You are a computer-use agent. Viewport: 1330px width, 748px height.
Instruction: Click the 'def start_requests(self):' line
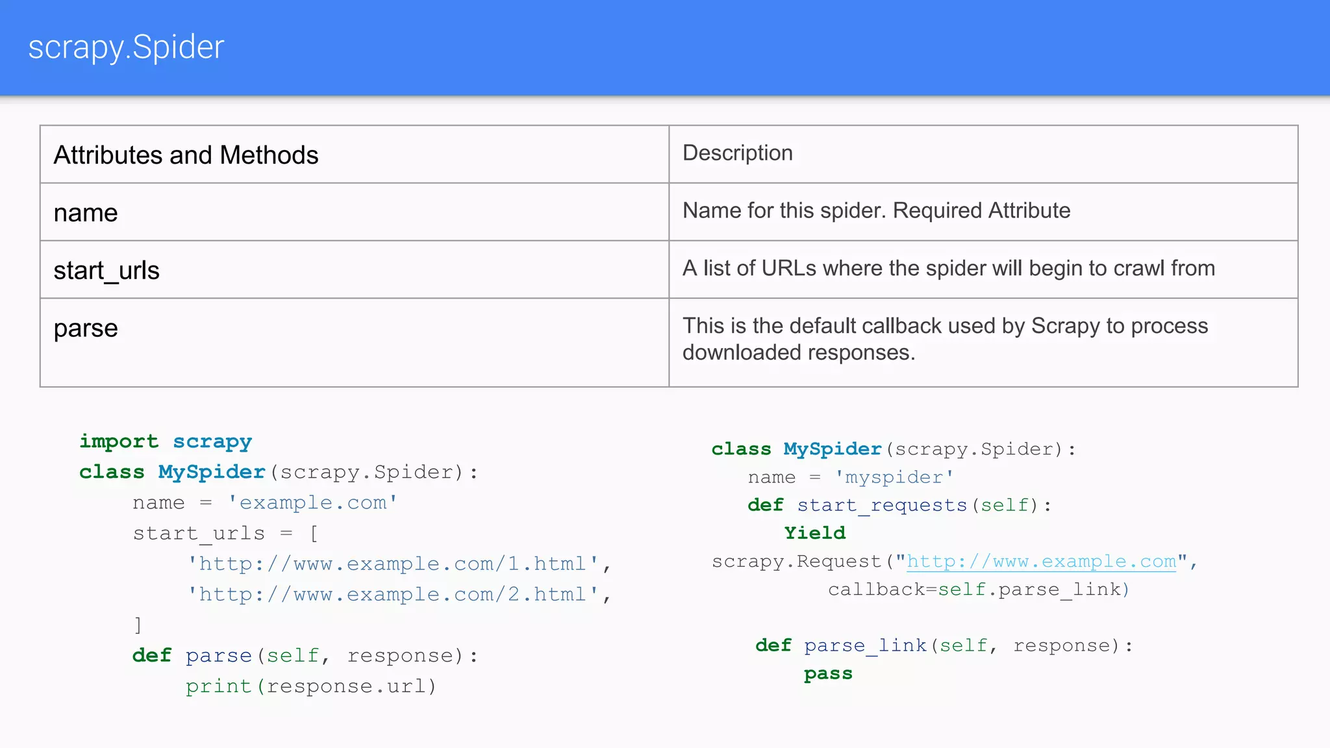[x=899, y=505]
